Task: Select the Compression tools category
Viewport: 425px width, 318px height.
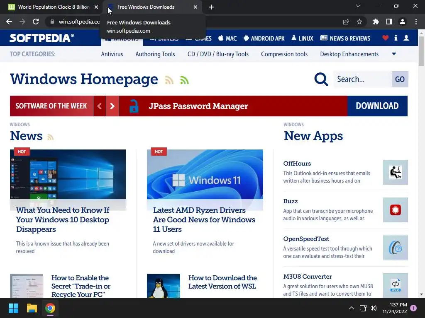Action: 284,54
